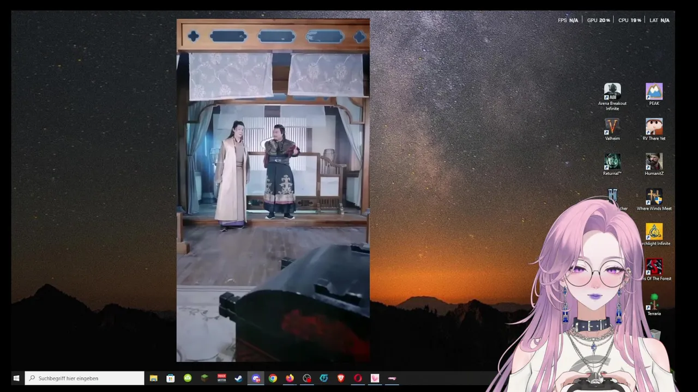Open Steam from the taskbar

point(238,378)
